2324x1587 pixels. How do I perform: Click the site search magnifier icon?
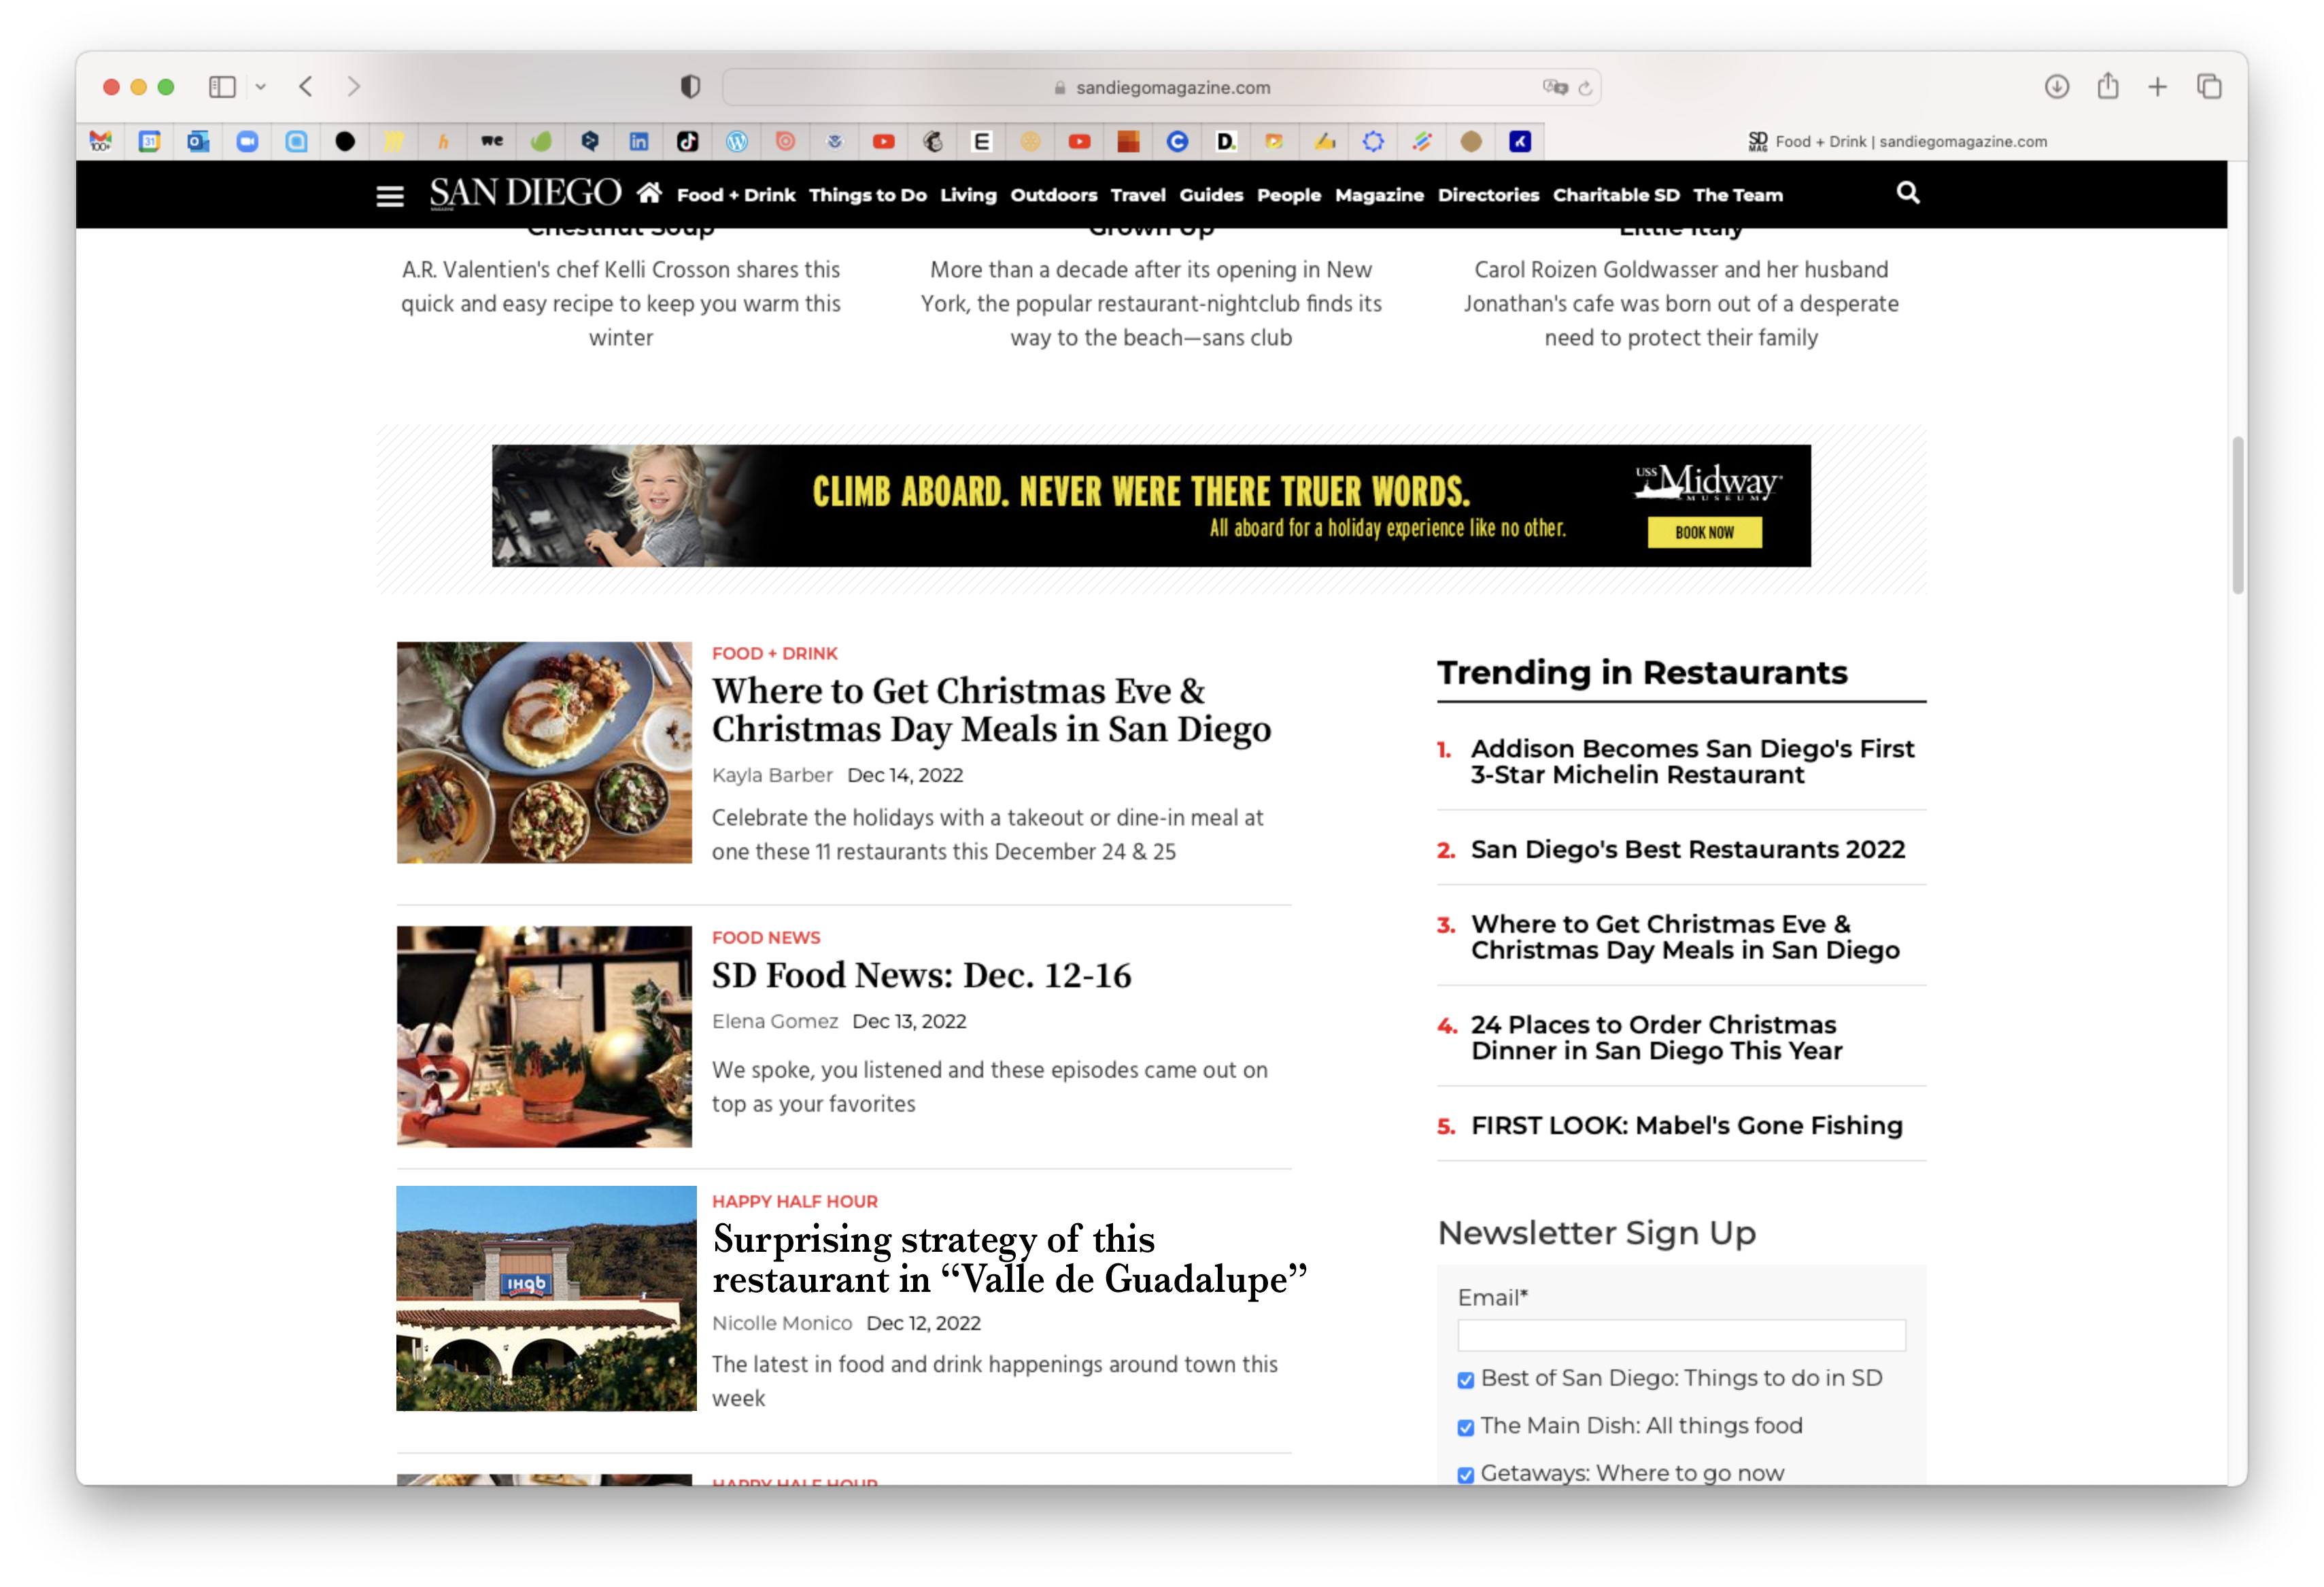(x=1907, y=192)
